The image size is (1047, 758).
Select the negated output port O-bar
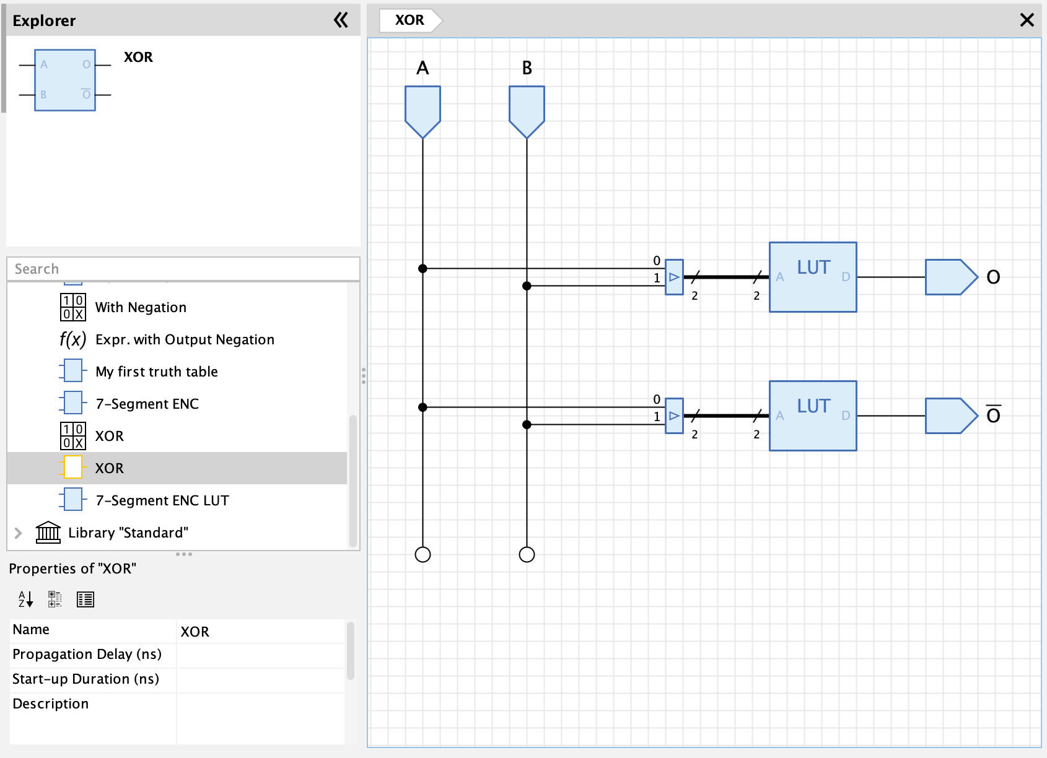(x=951, y=416)
